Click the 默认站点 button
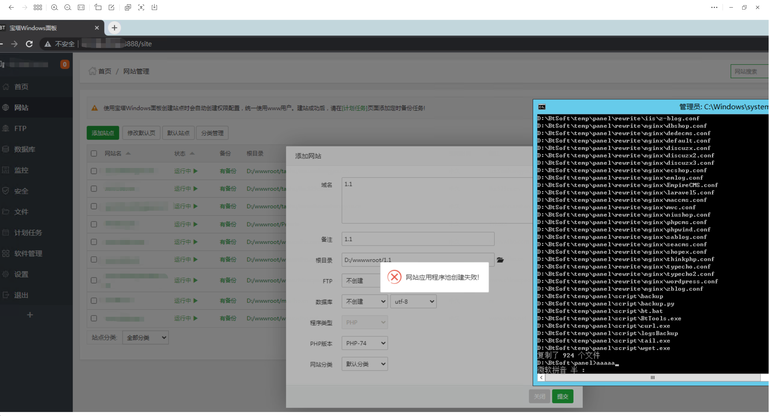The height and width of the screenshot is (416, 769). pos(178,133)
